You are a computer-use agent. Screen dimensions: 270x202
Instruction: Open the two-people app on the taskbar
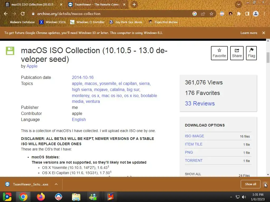(93, 197)
